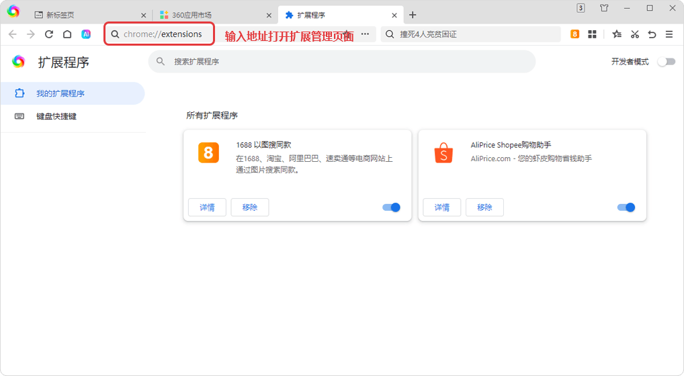Screen dimensions: 684x376
Task: Open the favorites star icon in toolbar
Action: pyautogui.click(x=617, y=34)
